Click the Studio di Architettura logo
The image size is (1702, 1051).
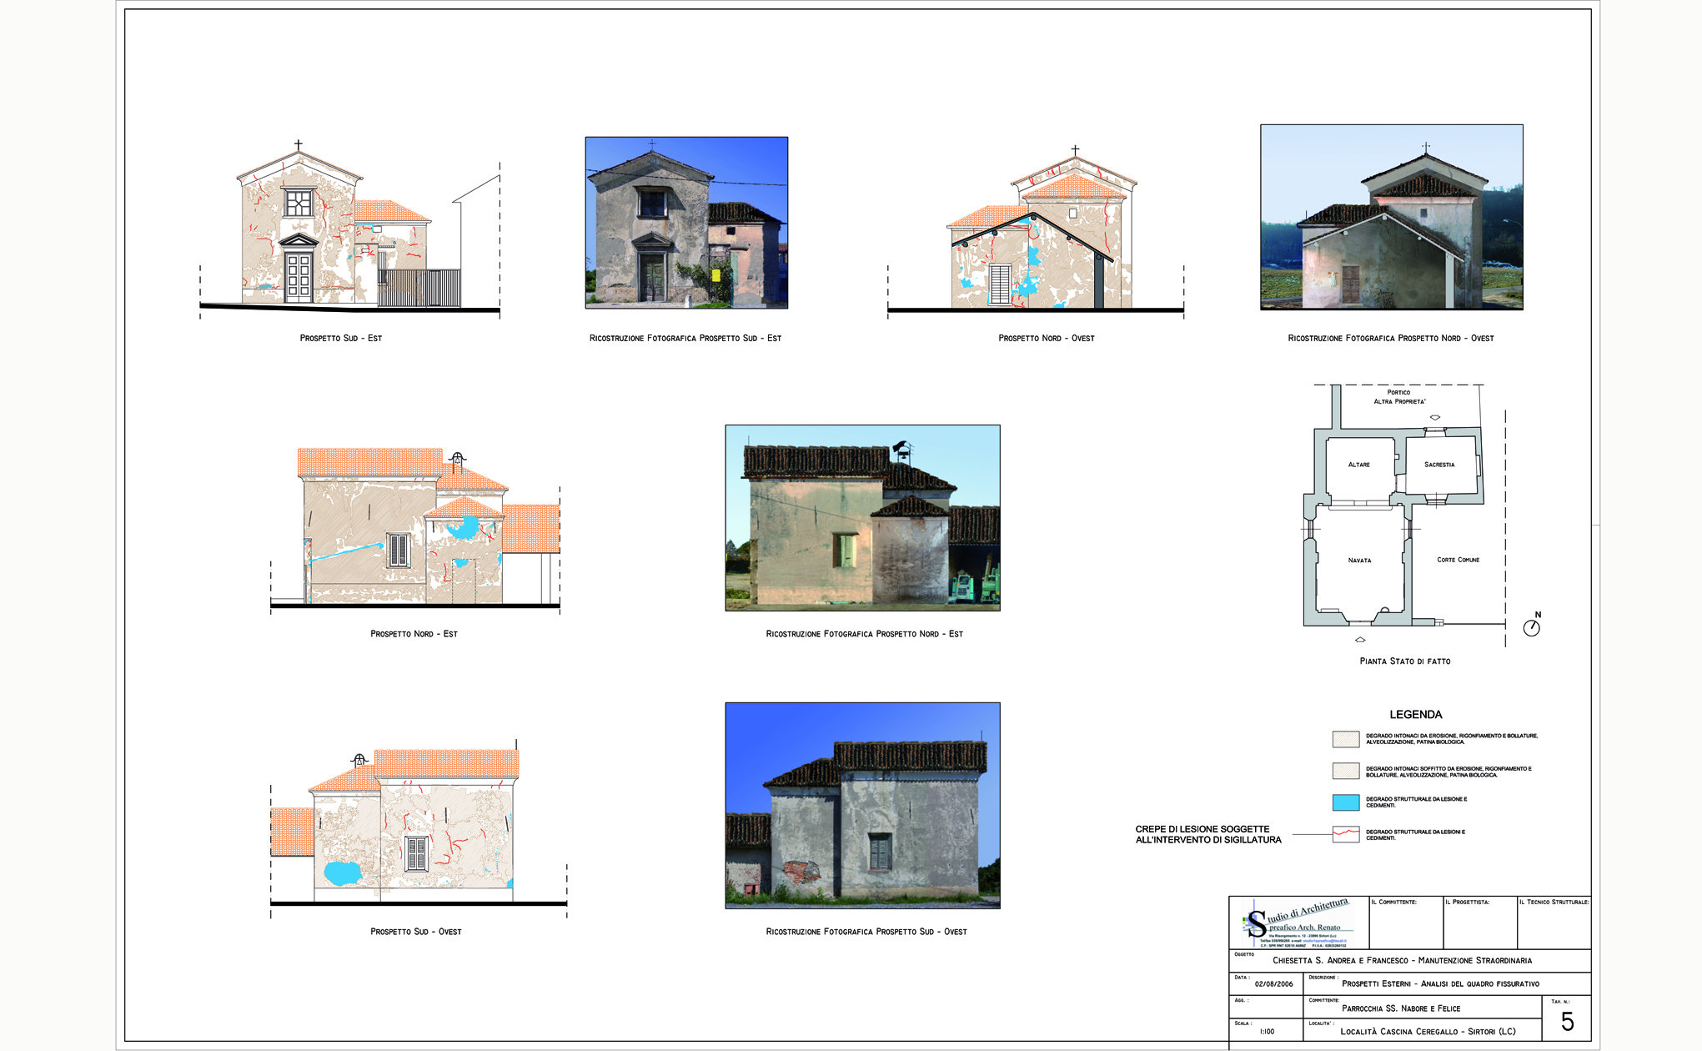(1298, 923)
